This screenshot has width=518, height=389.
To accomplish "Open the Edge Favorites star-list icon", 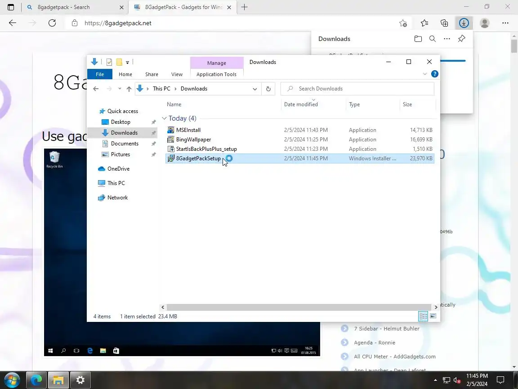I will (x=424, y=23).
